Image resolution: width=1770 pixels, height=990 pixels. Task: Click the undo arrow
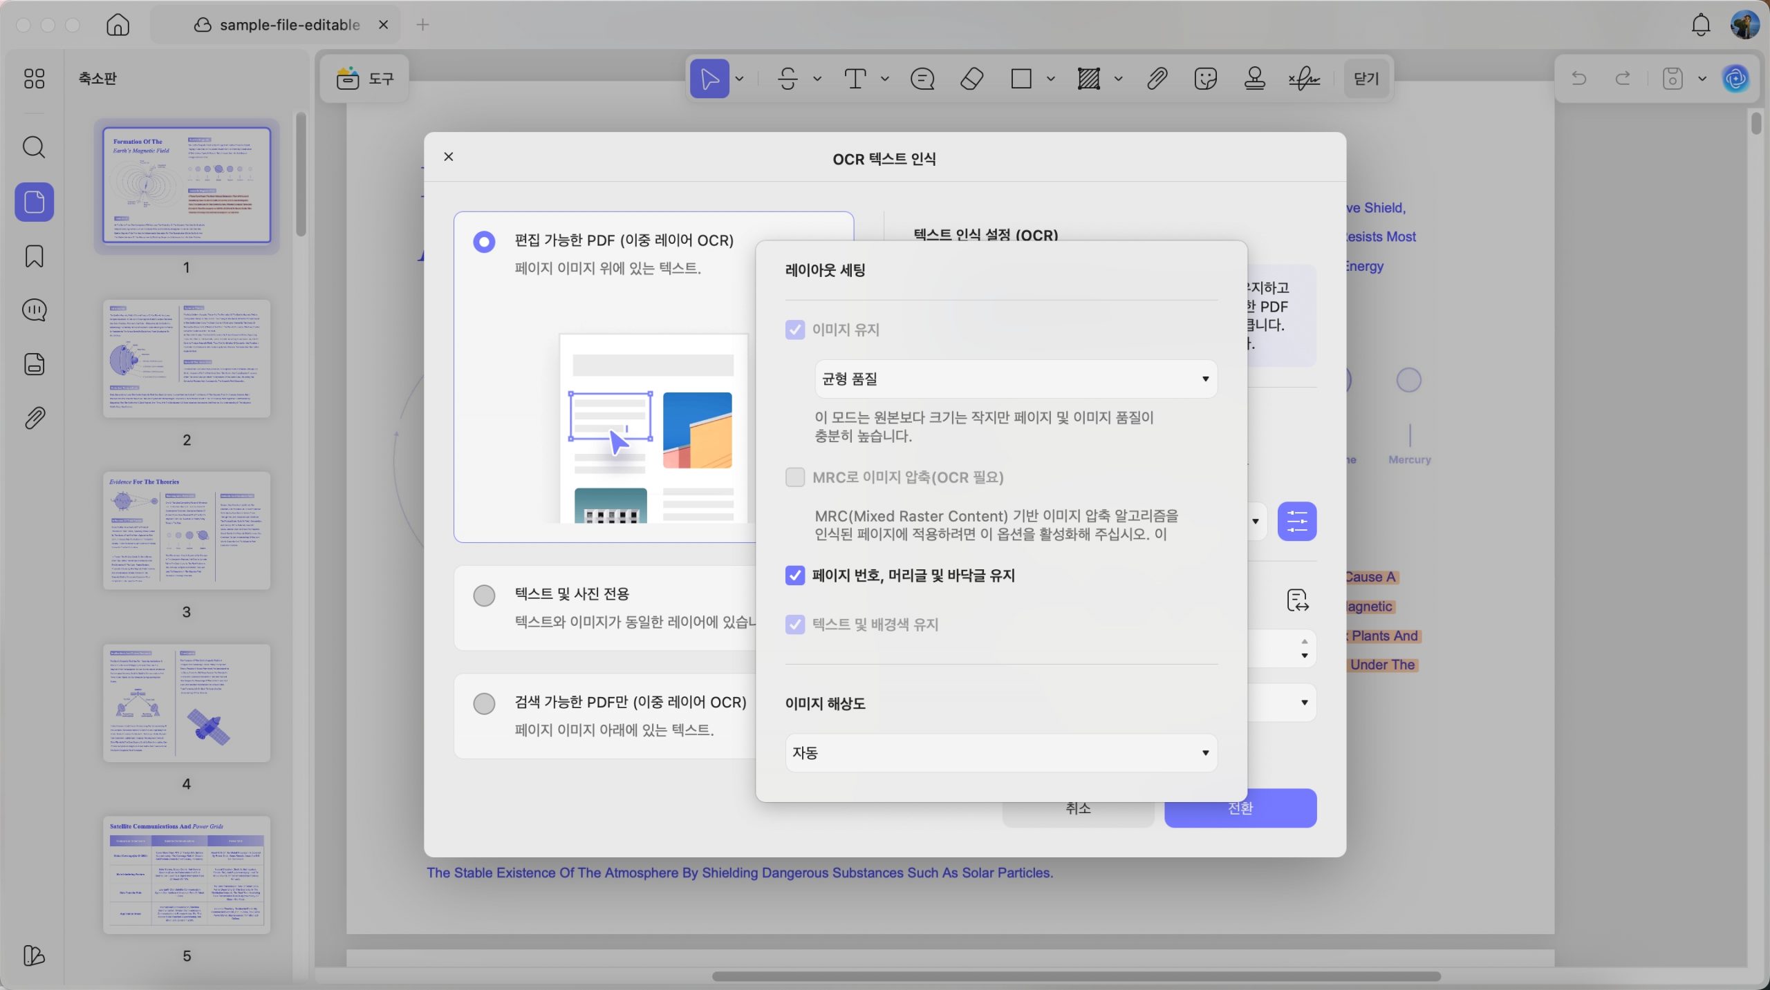(x=1579, y=78)
